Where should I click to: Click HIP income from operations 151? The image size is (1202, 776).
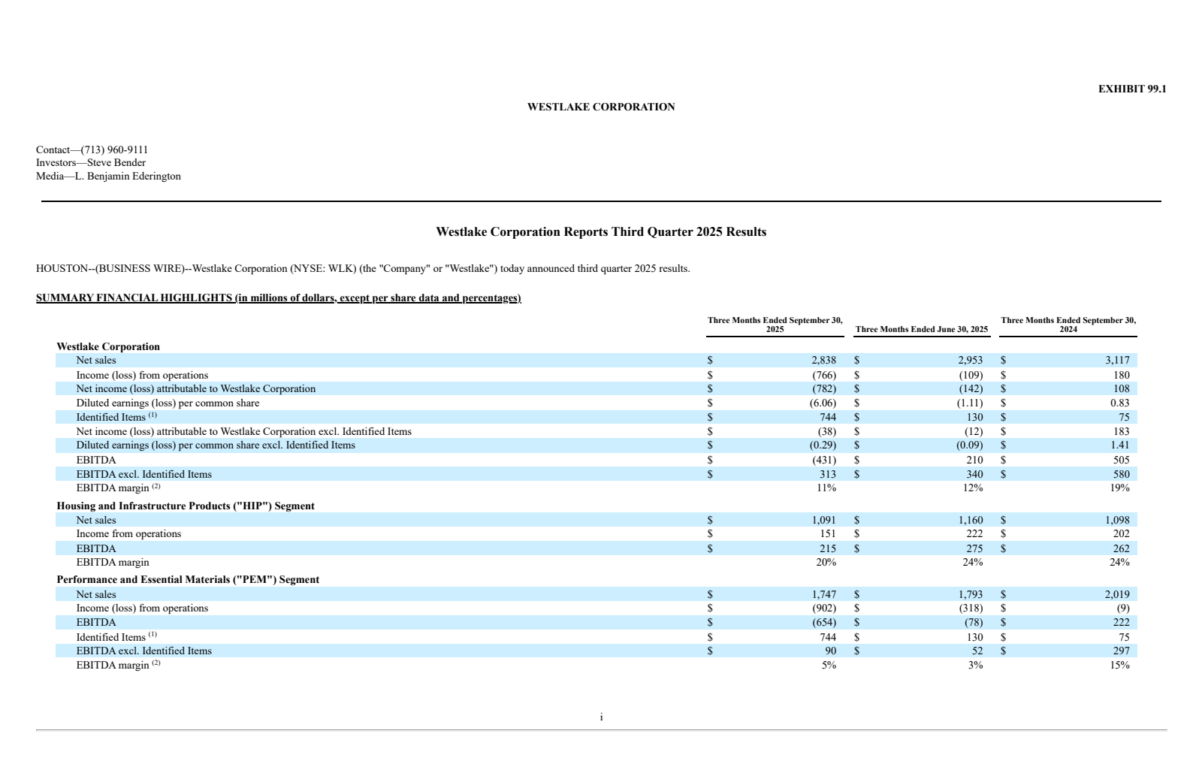pyautogui.click(x=827, y=533)
